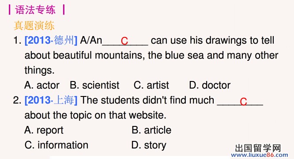Click the [2013·德州] source tag

(51, 40)
